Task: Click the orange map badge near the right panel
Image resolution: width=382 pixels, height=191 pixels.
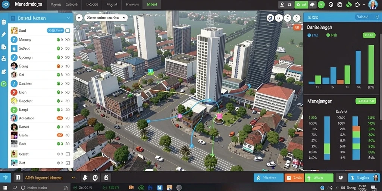Action: 297,28
